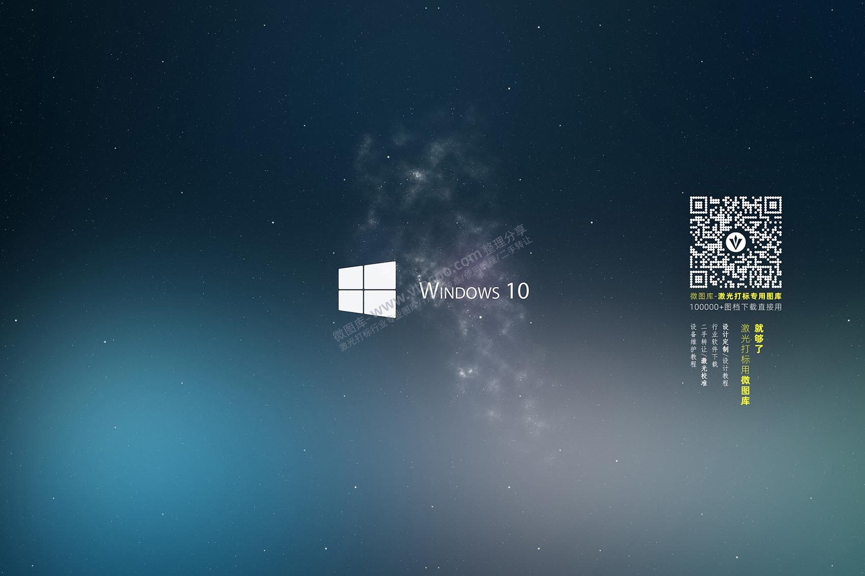Click the QR code's top-right finder square
Image resolution: width=865 pixels, height=576 pixels.
click(772, 205)
